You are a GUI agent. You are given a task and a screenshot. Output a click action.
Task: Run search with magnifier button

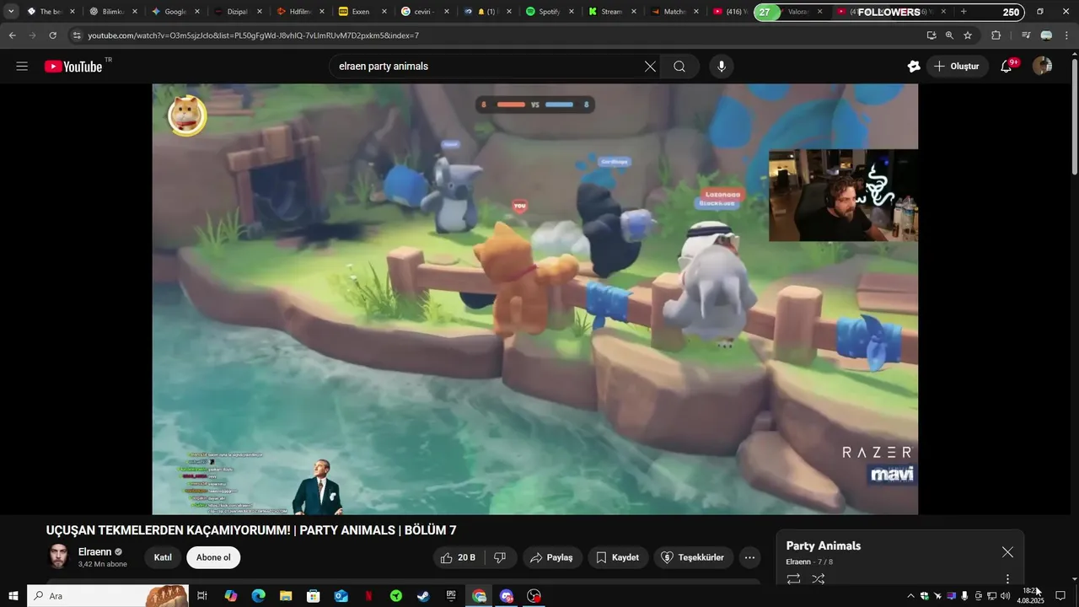pos(679,67)
